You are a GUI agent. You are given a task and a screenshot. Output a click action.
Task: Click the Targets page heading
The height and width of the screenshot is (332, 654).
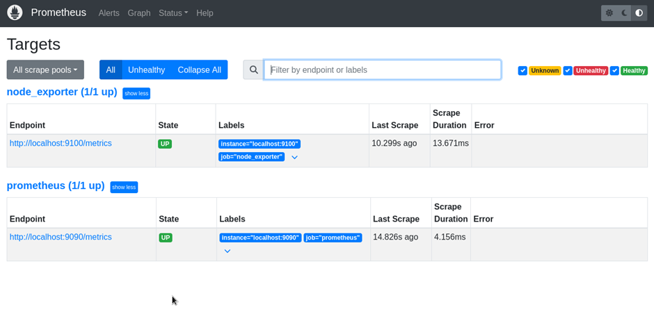click(x=34, y=44)
